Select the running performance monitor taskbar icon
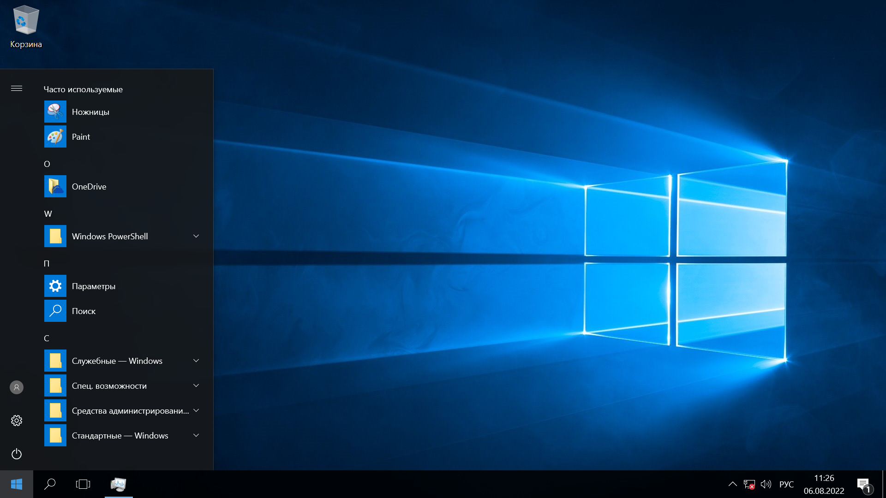 click(x=119, y=484)
